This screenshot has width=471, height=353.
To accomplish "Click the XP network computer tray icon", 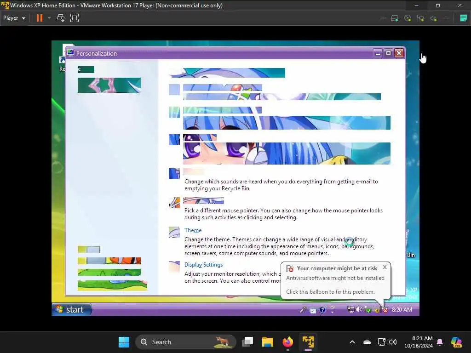I will (350, 309).
